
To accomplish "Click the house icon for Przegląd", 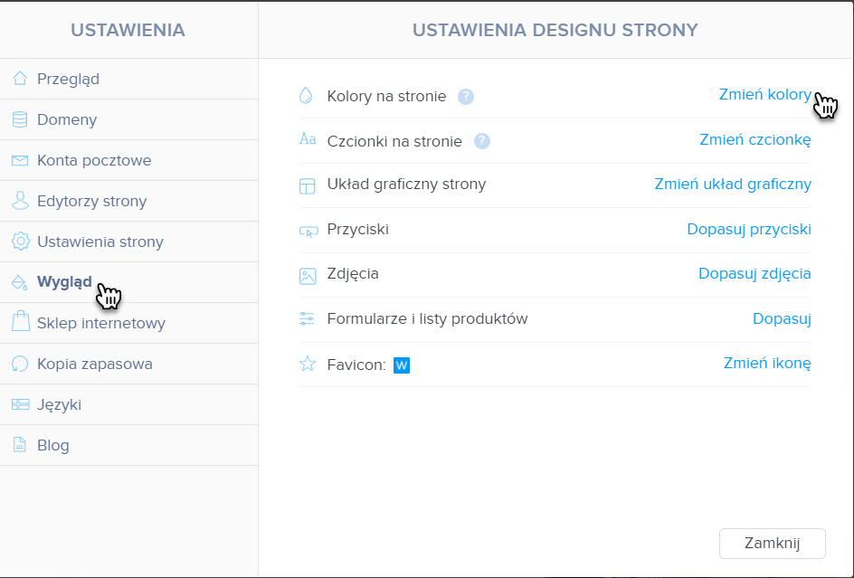I will pos(20,79).
